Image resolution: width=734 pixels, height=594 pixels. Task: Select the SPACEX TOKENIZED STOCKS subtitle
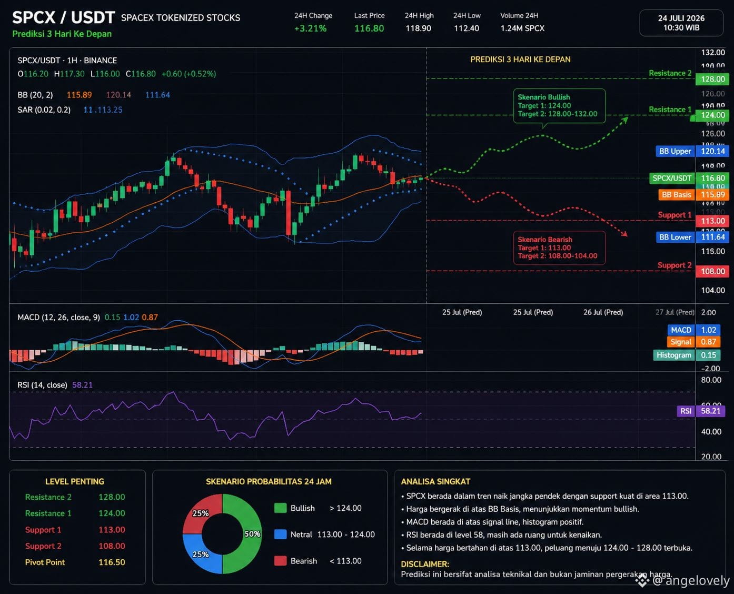181,18
